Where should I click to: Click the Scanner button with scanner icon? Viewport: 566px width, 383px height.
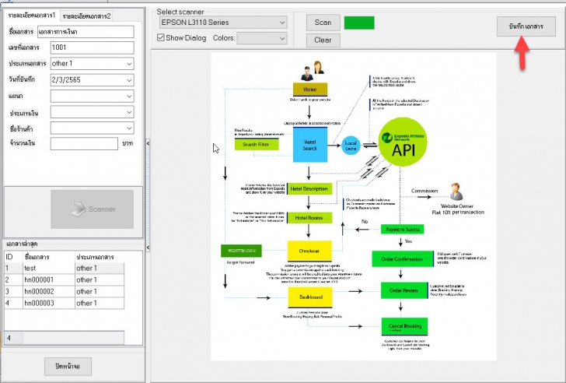tap(92, 209)
